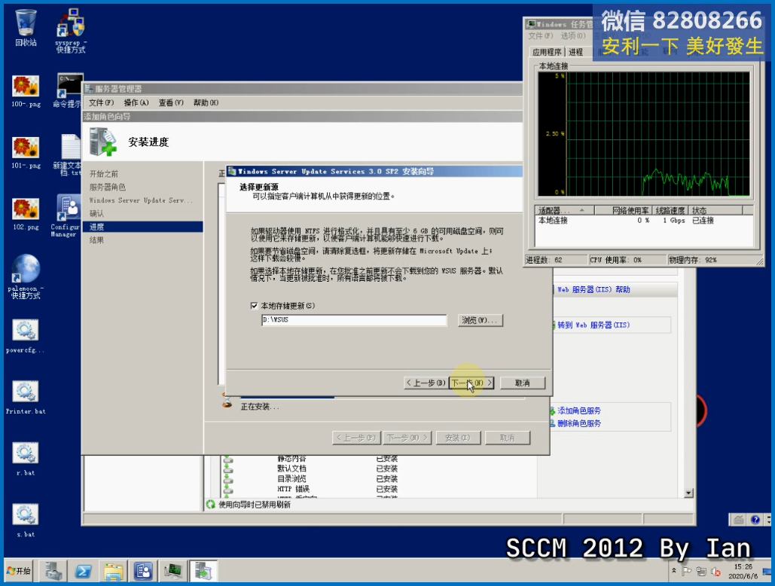Open the sysprep shortcut on the desktop
The image size is (775, 586).
(x=71, y=31)
